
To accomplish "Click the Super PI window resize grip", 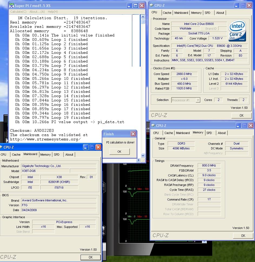I will point(143,161).
